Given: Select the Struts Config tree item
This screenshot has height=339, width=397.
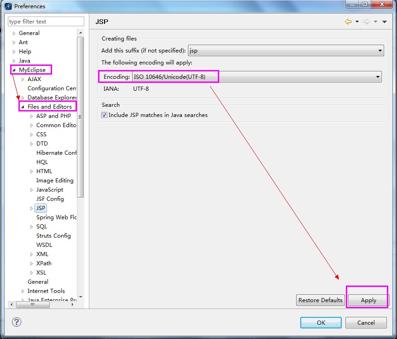Looking at the screenshot, I should [53, 236].
